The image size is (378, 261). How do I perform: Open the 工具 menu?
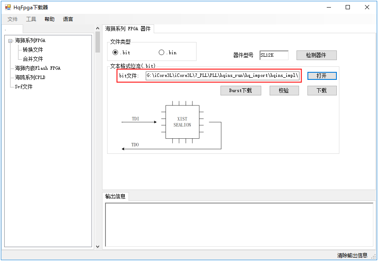tap(31, 19)
